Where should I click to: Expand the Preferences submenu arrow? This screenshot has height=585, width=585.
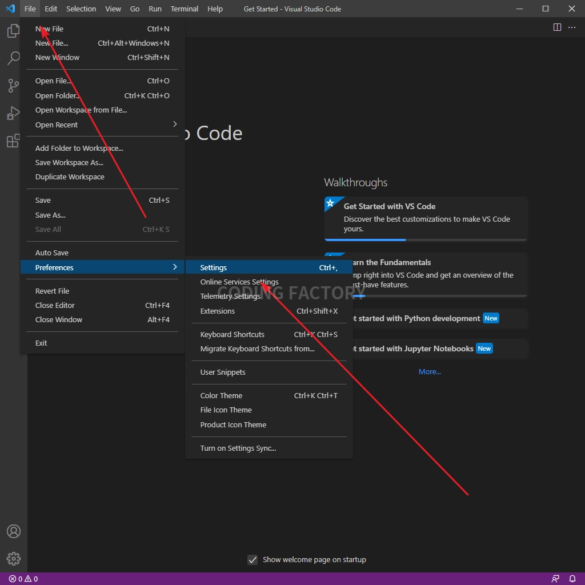(175, 267)
